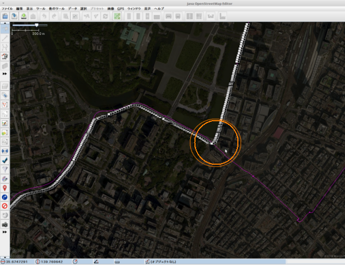Toggle the Layers panel icon
This screenshot has width=345, height=265.
[5, 86]
